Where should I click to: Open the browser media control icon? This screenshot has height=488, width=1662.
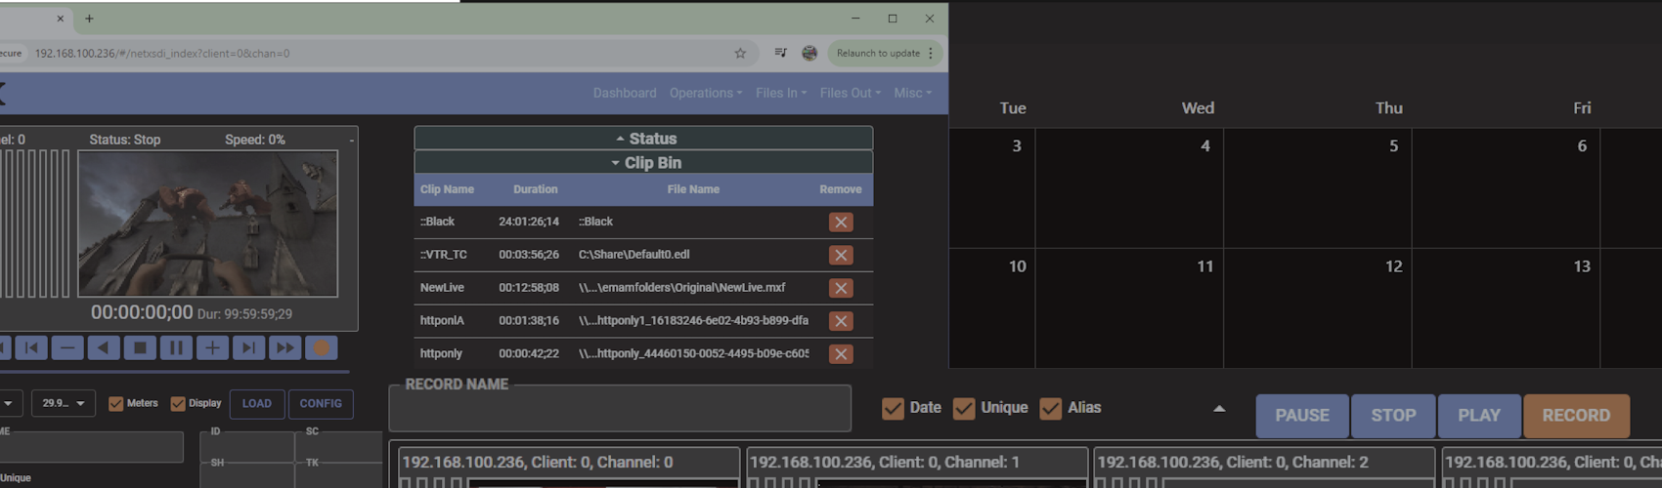780,54
